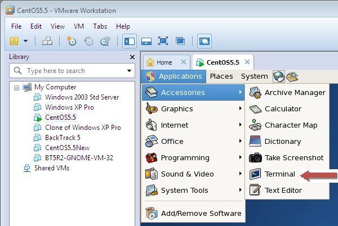Select Clone of Windows XP Pro
Screen dimensions: 338x226
point(83,128)
